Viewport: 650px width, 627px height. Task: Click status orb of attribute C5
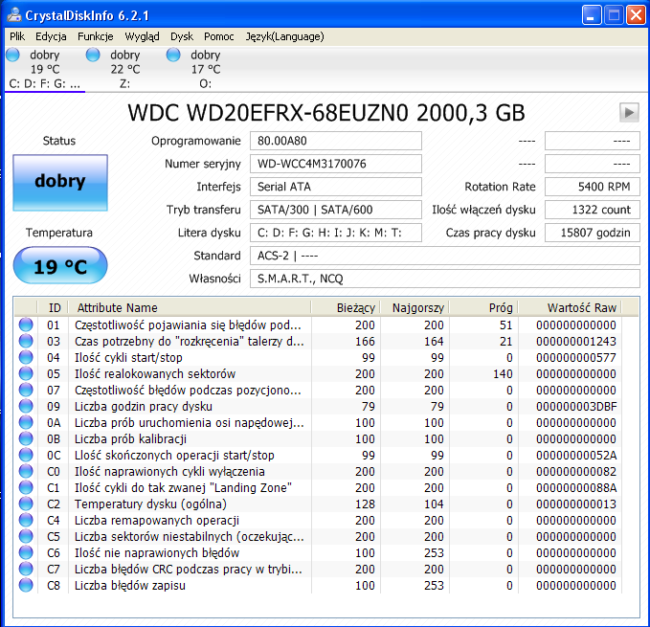pos(26,536)
